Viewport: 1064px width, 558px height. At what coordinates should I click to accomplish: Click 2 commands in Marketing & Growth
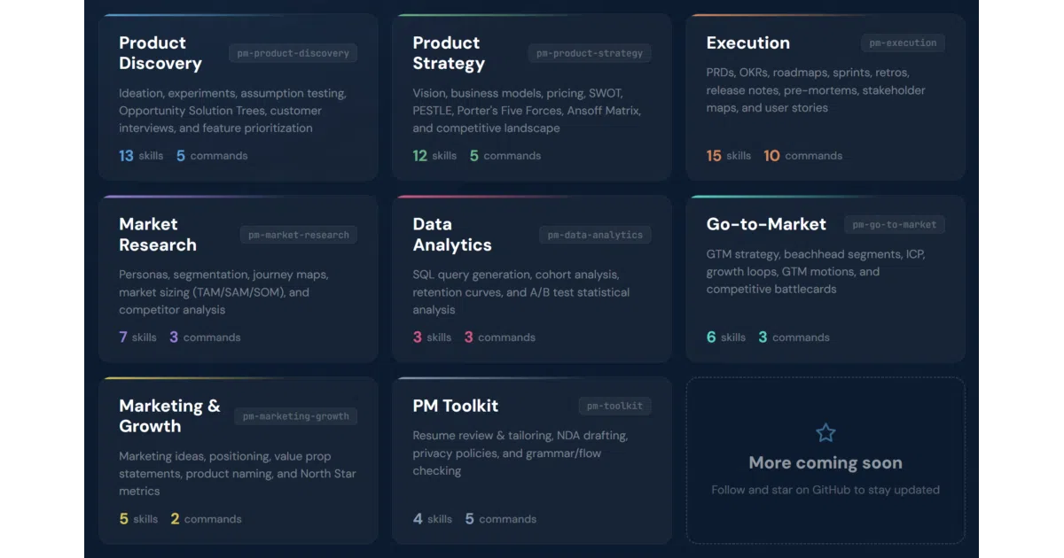pyautogui.click(x=206, y=519)
